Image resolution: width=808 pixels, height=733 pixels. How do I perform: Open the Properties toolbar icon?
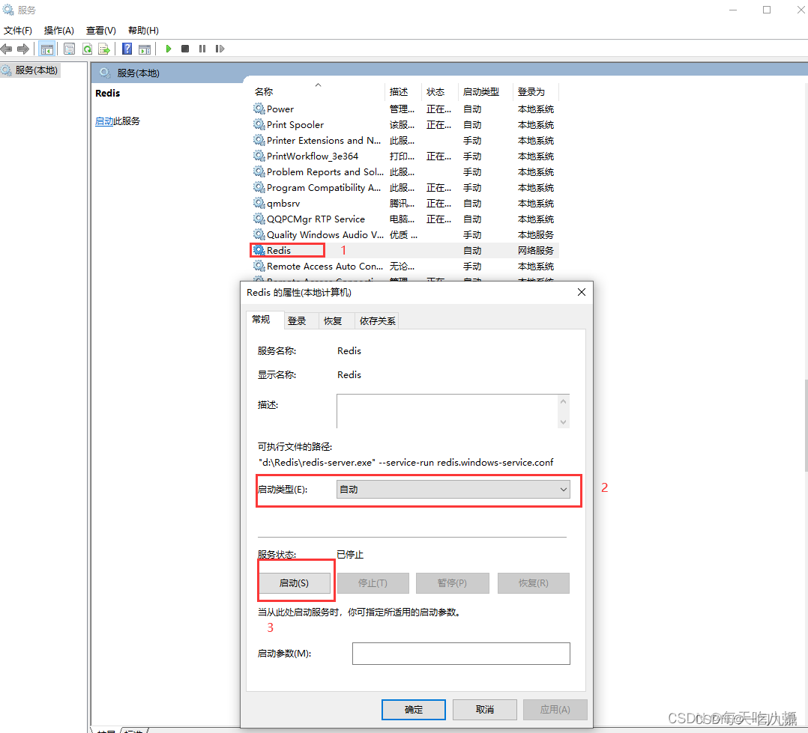[69, 49]
